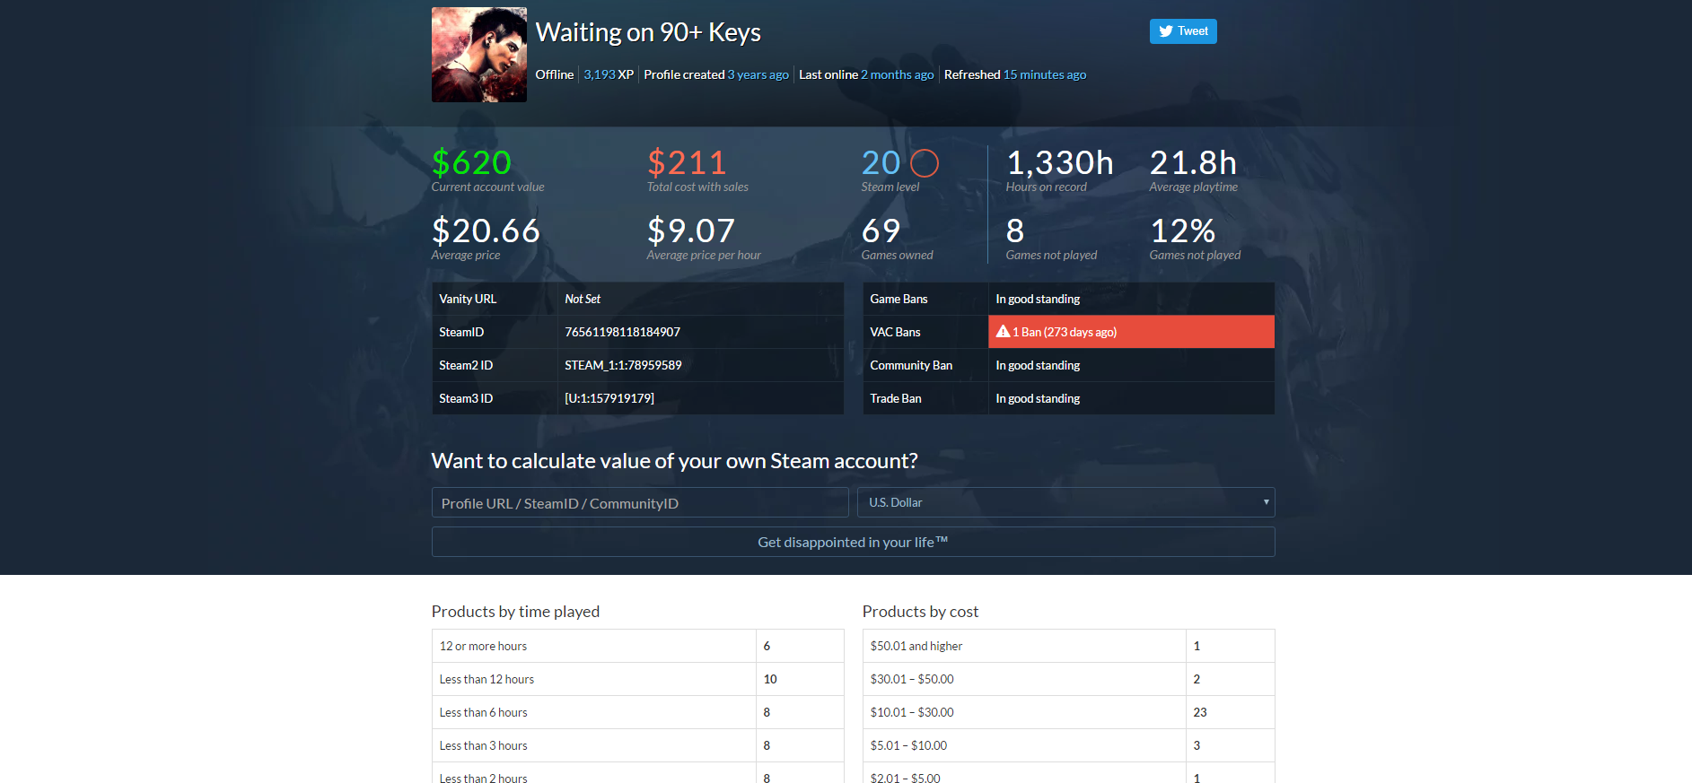Click the Products by cost heading
Viewport: 1692px width, 783px height.
[920, 612]
